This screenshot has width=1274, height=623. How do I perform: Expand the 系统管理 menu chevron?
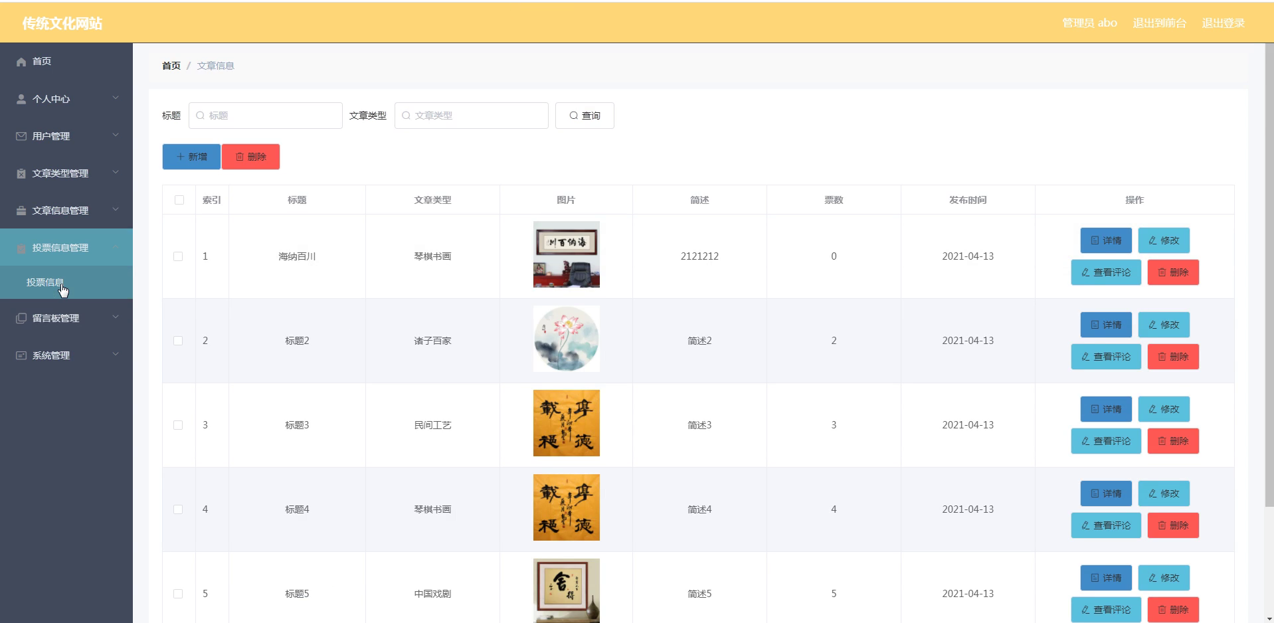coord(116,355)
